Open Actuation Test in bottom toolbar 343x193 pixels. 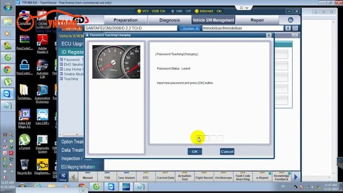point(184,177)
